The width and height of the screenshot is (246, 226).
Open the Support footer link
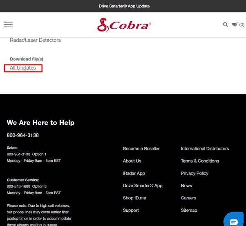(x=131, y=210)
